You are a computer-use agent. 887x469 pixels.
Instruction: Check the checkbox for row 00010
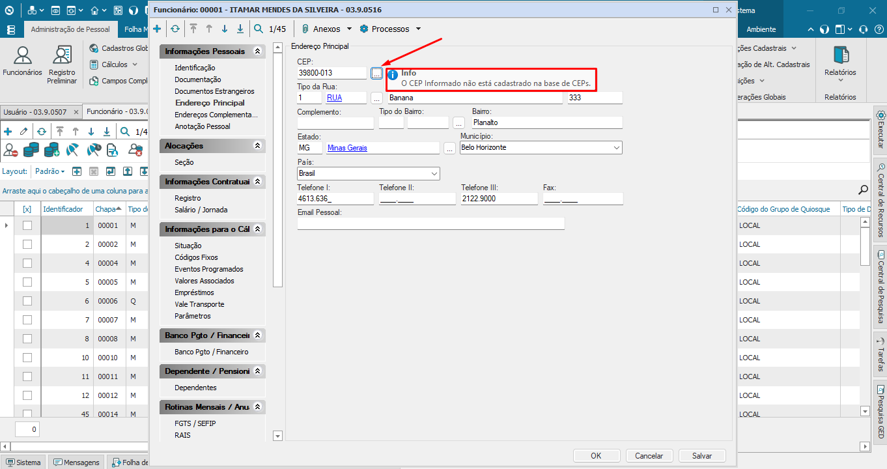27,358
